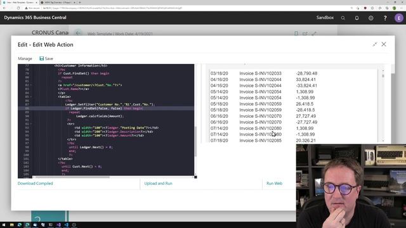Click the Save icon in dialog toolbar
This screenshot has width=406, height=228.
41,59
